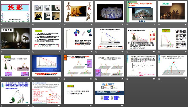
Task: Select slide 18 with green dashed rays
Action: coord(173,66)
